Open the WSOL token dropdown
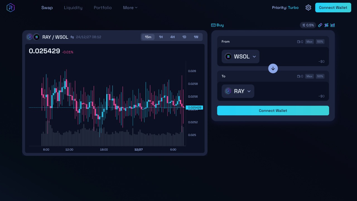Image resolution: width=357 pixels, height=201 pixels. (x=240, y=56)
